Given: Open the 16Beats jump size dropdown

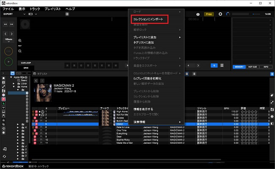Looking at the screenshot, I should [x=8, y=40].
